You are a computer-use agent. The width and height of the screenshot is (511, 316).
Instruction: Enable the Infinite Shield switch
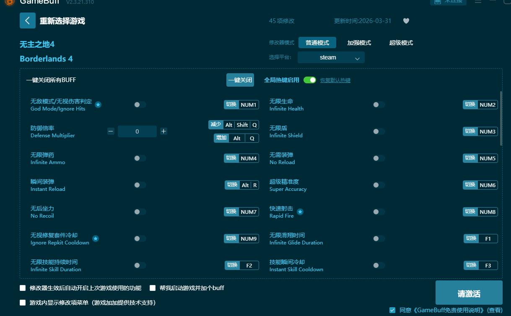[379, 131]
